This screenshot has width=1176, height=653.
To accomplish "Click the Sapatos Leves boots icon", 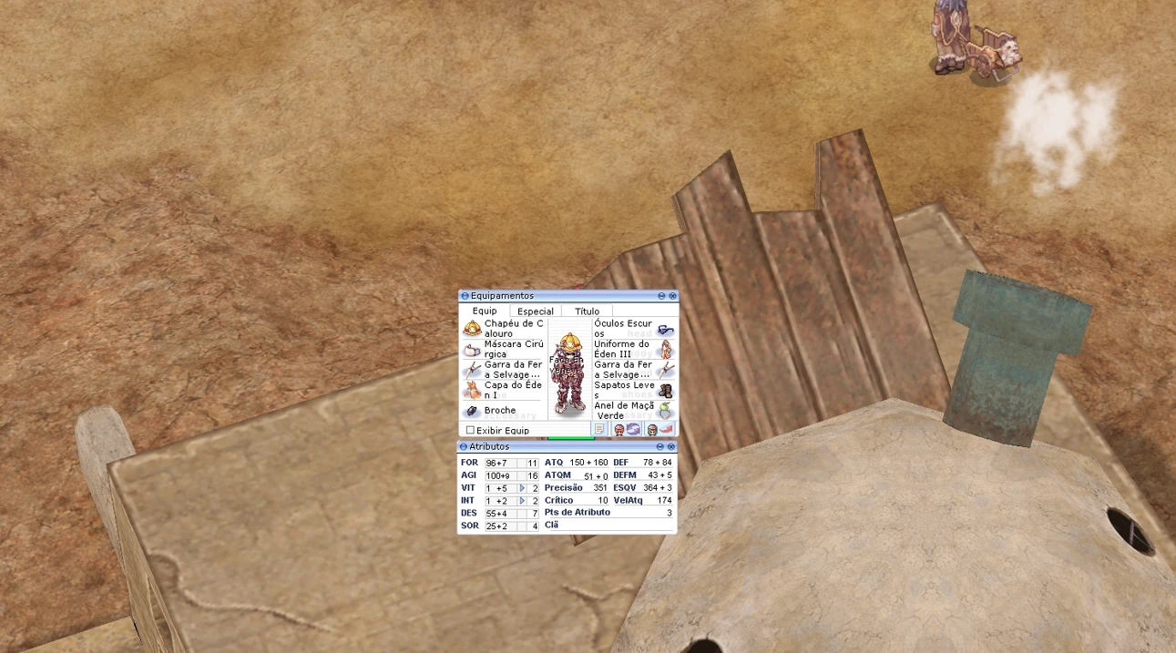I will pos(666,390).
